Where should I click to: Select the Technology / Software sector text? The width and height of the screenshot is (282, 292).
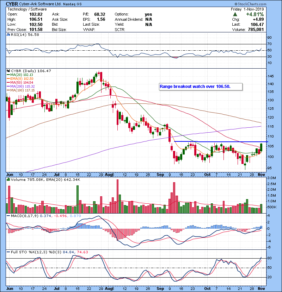27,9
